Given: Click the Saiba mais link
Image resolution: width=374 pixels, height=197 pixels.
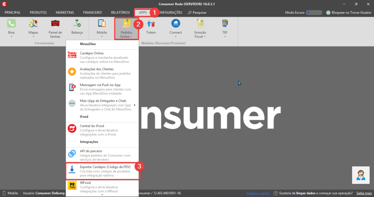Looking at the screenshot, I should coord(364,193).
